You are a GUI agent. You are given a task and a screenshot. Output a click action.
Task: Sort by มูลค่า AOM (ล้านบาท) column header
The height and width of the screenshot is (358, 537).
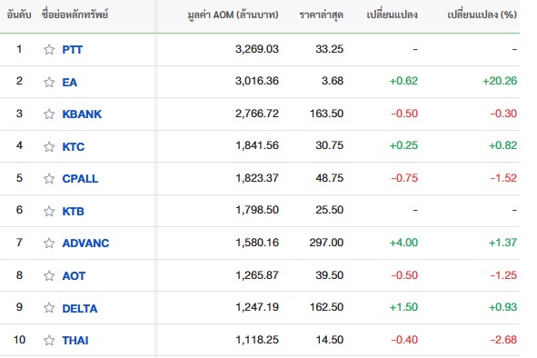click(233, 15)
